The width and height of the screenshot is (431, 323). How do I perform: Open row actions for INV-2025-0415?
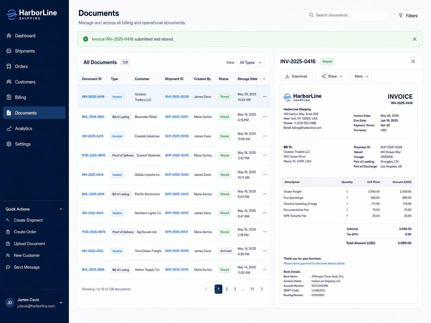pos(265,136)
